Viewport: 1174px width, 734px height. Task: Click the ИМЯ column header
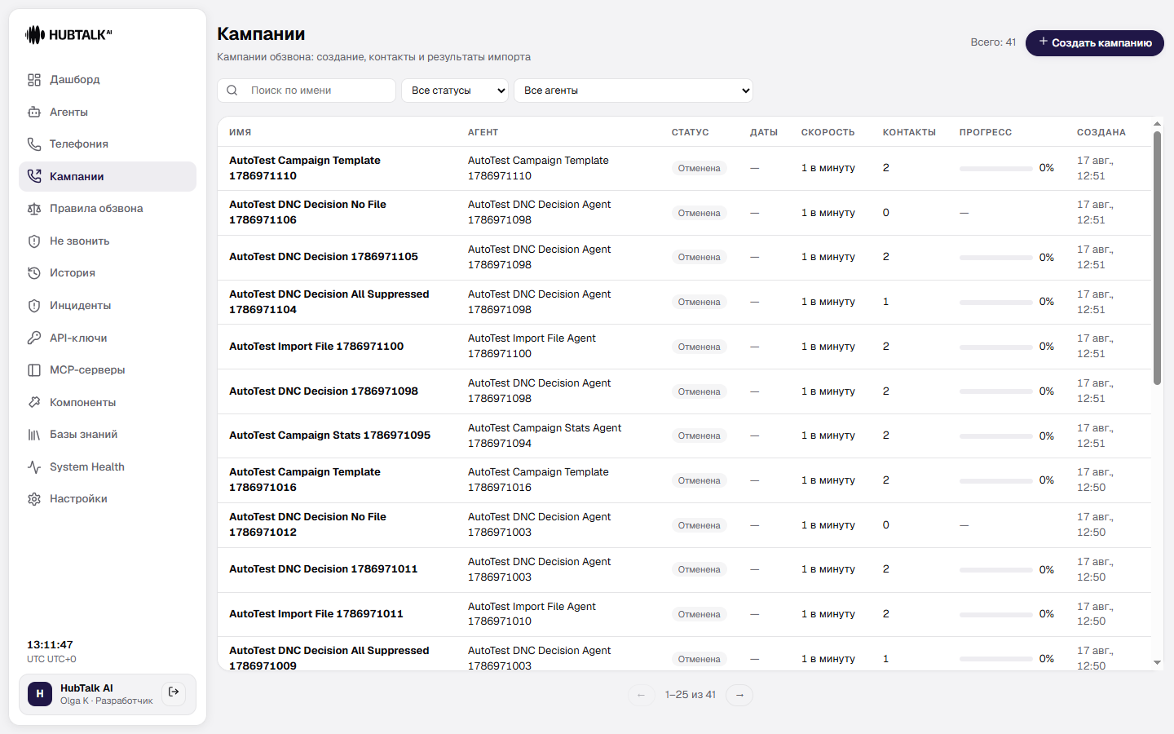pyautogui.click(x=240, y=132)
